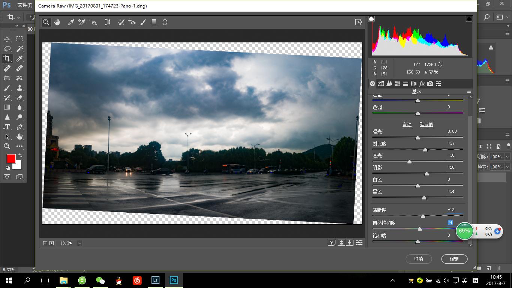Screen dimensions: 512x288
Task: Select the Transform tool
Action: (x=108, y=22)
